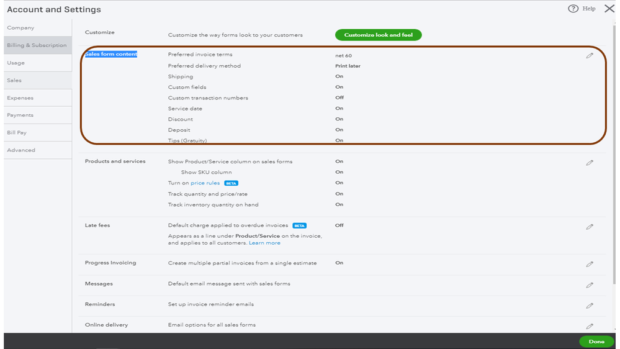Viewport: 620px width, 349px height.
Task: Click Custom transaction numbers setting
Action: pos(208,97)
